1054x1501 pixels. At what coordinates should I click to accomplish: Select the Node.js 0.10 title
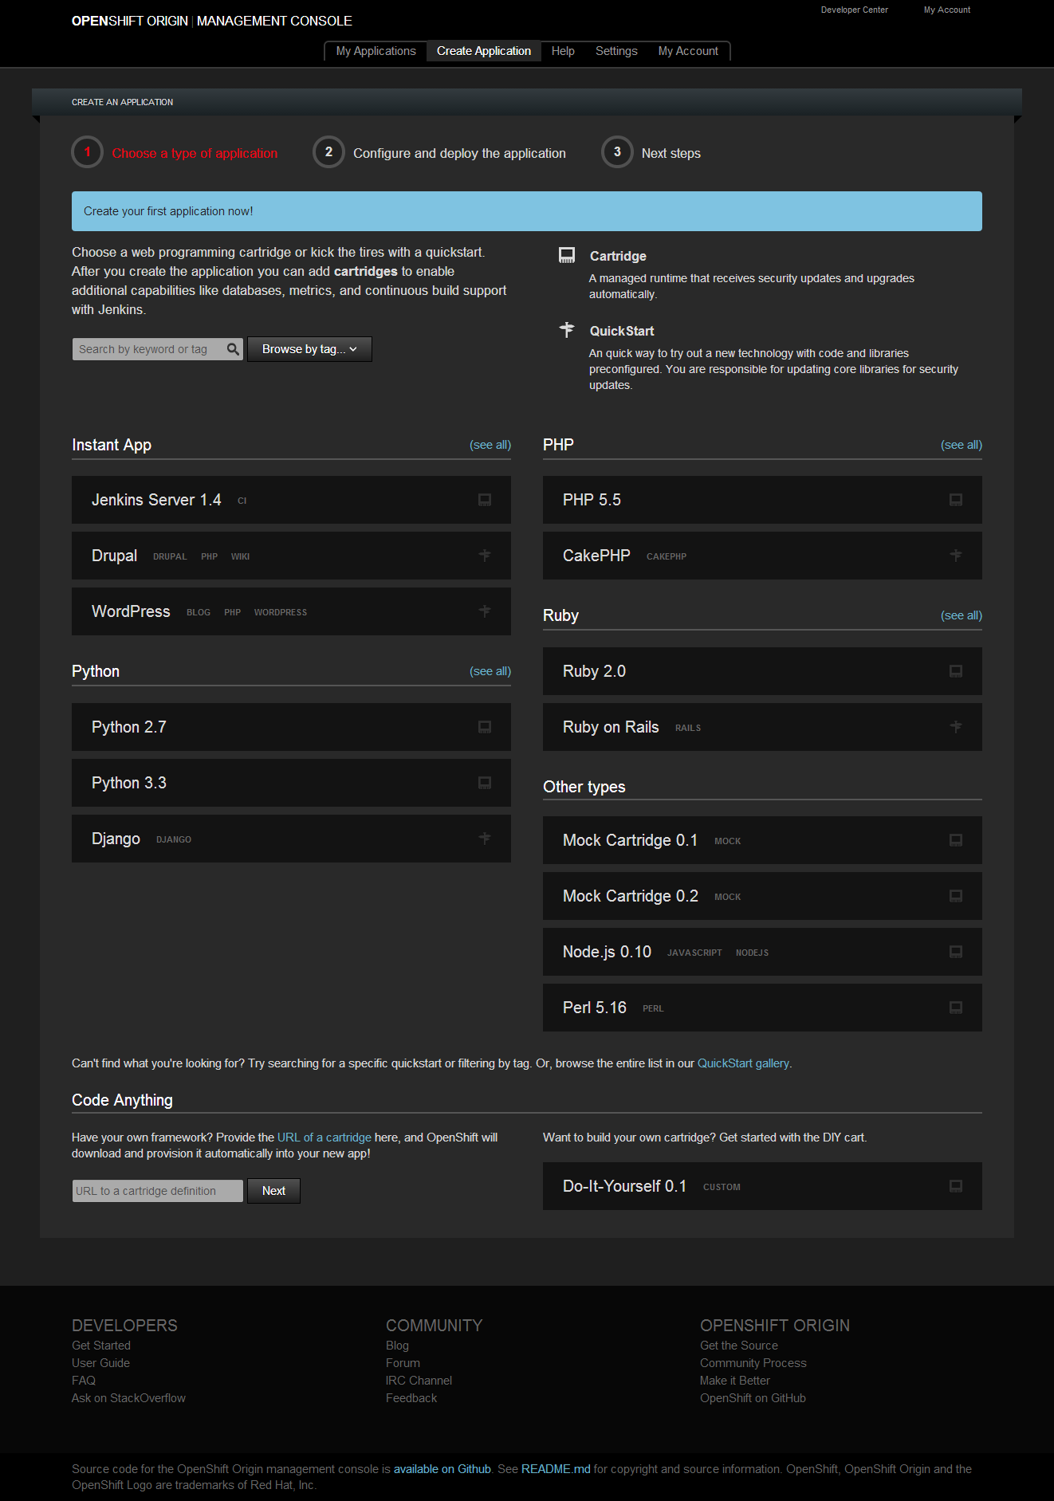607,952
